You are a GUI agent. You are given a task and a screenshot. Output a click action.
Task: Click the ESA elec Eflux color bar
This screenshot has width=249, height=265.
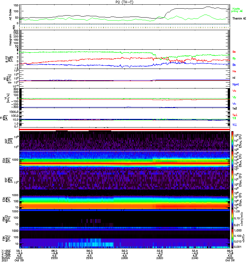(x=232, y=199)
